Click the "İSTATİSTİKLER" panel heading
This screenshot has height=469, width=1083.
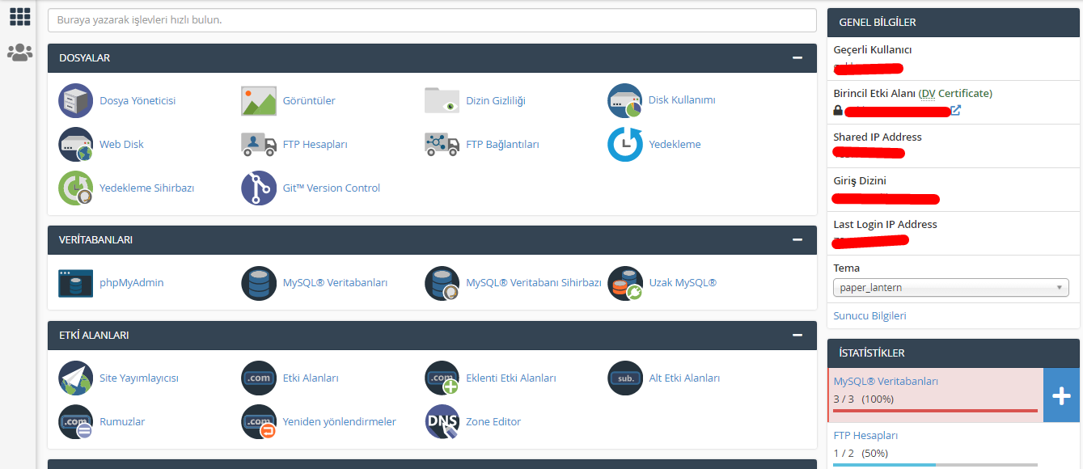[x=872, y=353]
